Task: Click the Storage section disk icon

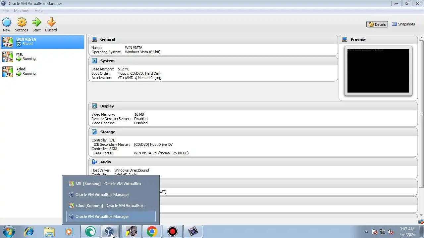Action: pyautogui.click(x=94, y=132)
